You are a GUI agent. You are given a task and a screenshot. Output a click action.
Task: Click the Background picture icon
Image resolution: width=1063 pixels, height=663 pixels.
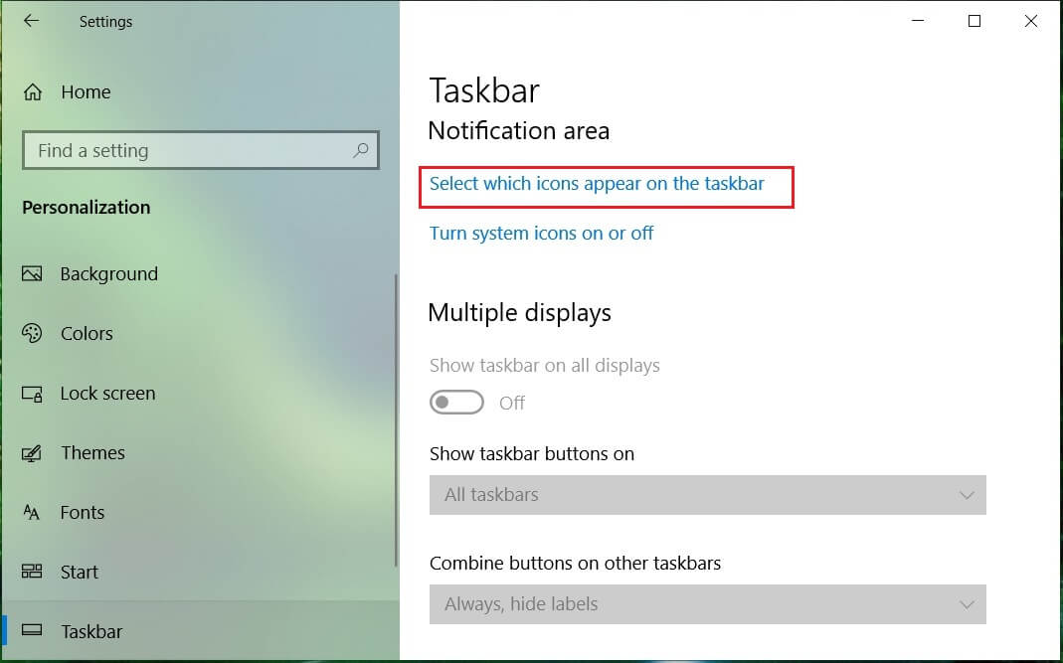pyautogui.click(x=32, y=274)
